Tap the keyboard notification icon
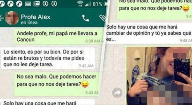Screen dimensions: 192x105 click(28, 4)
